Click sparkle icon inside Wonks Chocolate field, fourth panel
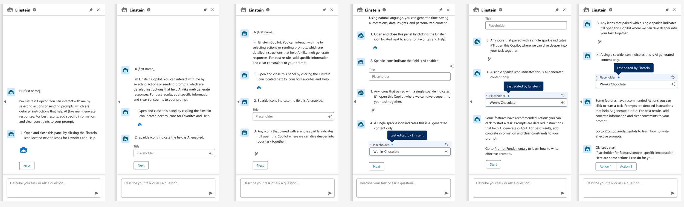The width and height of the screenshot is (684, 207). coord(446,152)
